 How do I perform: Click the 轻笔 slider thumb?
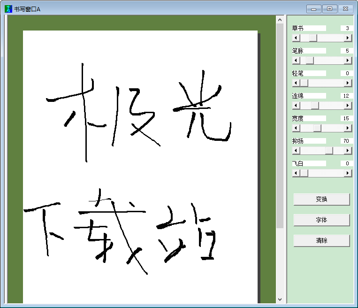[304, 83]
